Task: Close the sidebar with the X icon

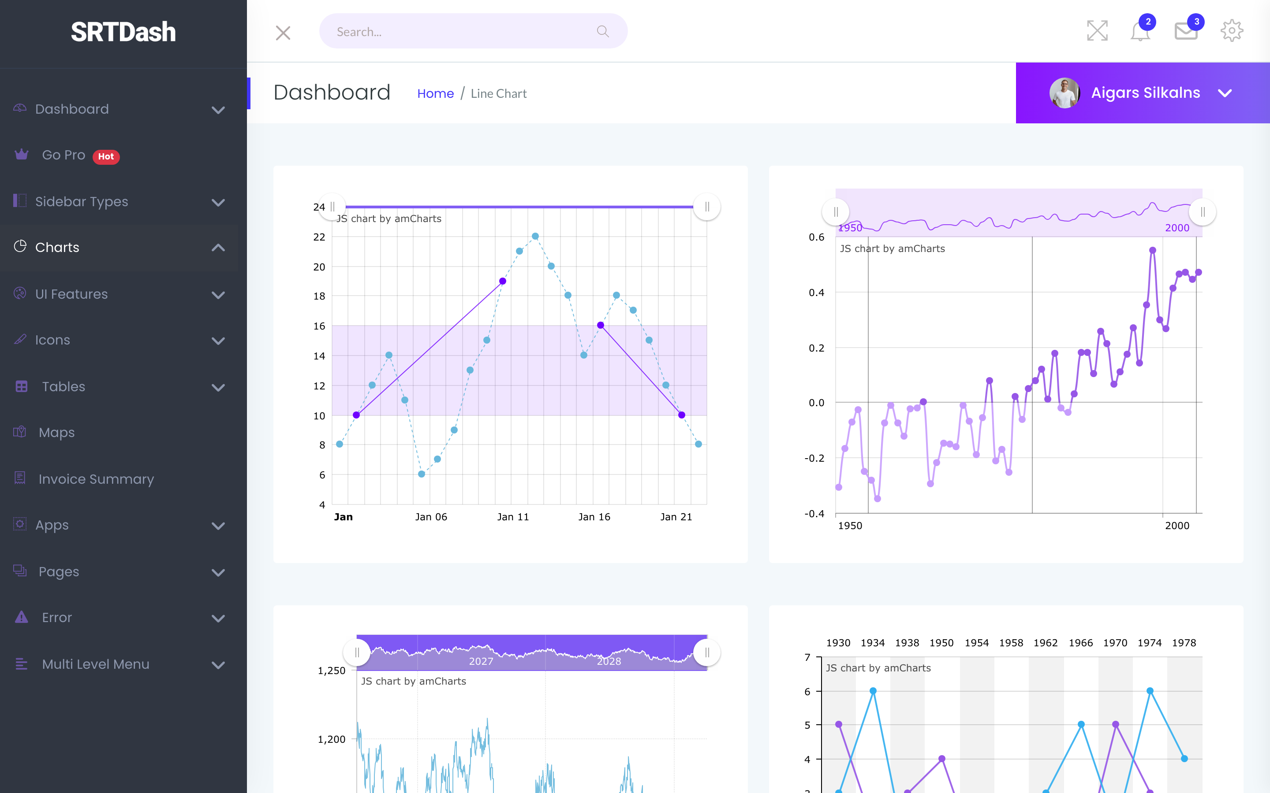Action: (283, 33)
